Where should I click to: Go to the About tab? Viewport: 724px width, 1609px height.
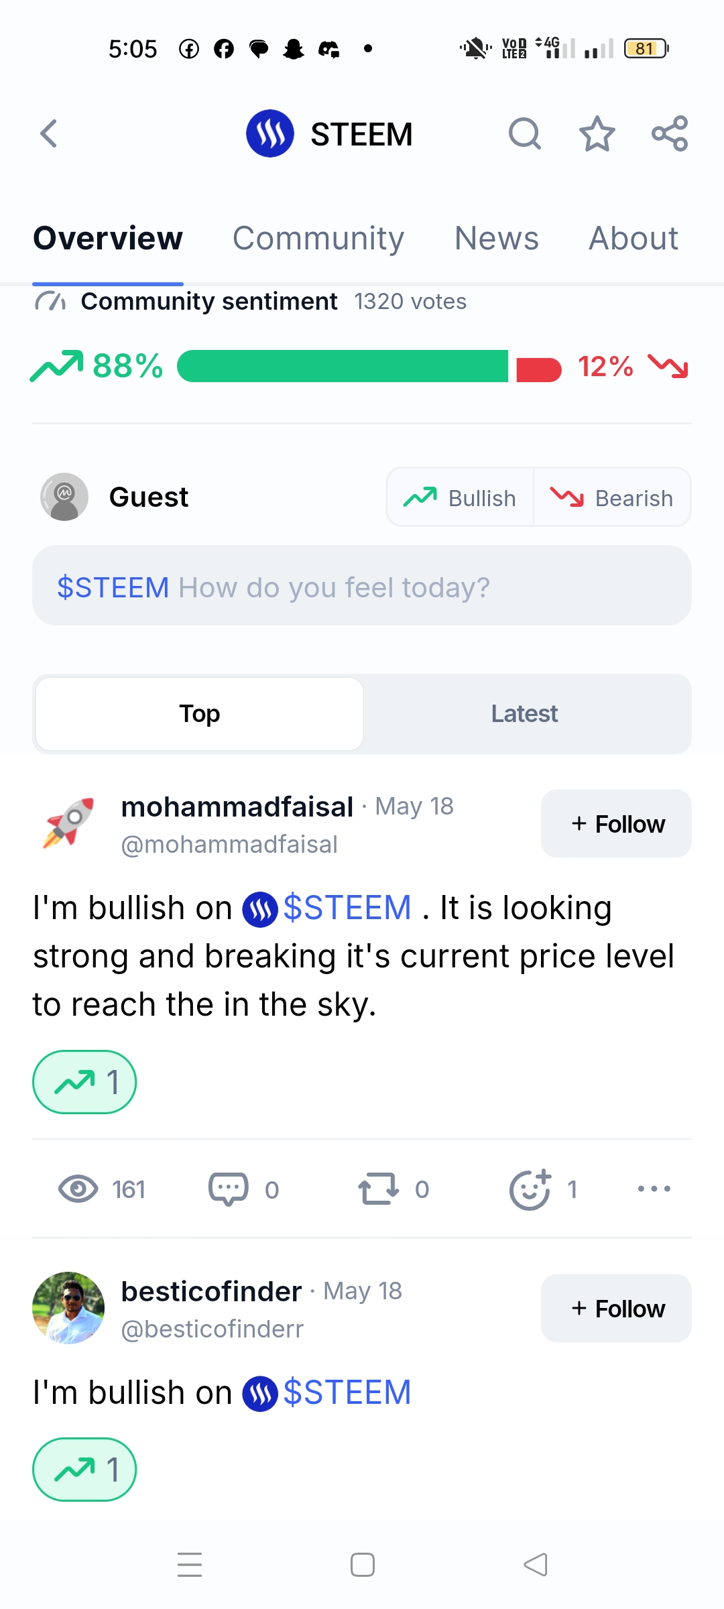tap(633, 238)
